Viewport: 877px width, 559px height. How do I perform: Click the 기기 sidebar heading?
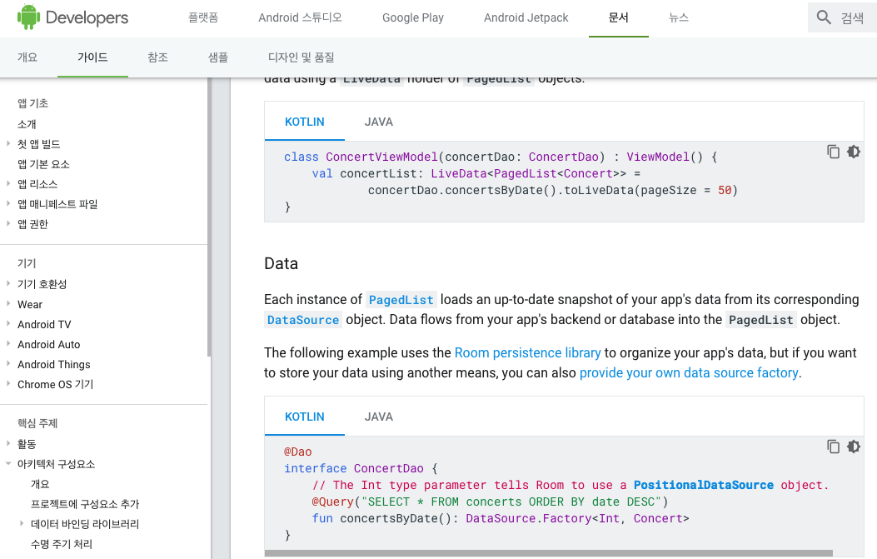tap(27, 263)
